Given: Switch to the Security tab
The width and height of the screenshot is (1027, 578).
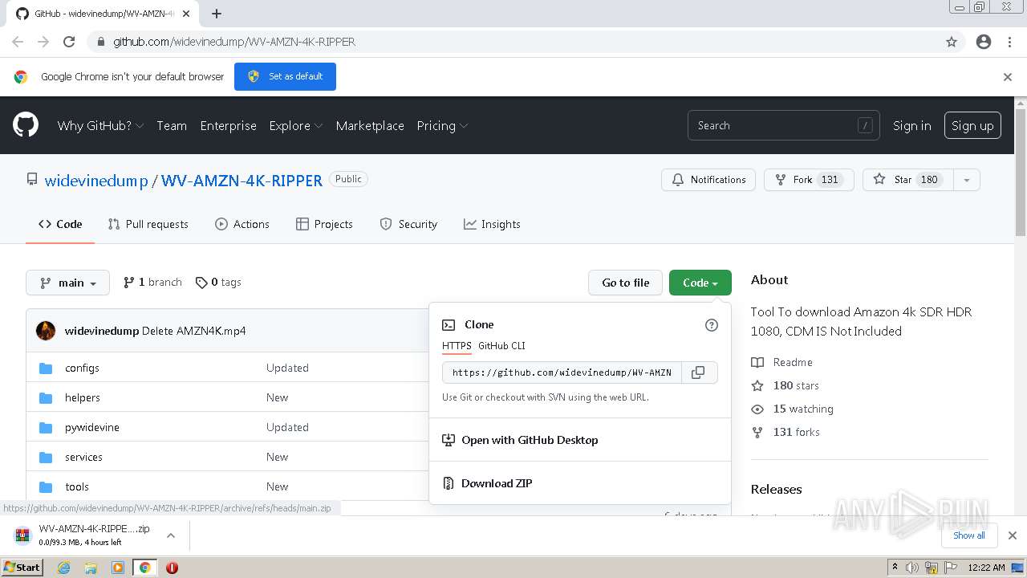Looking at the screenshot, I should click(408, 224).
